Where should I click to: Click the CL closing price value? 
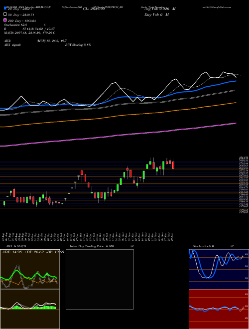click(94, 9)
